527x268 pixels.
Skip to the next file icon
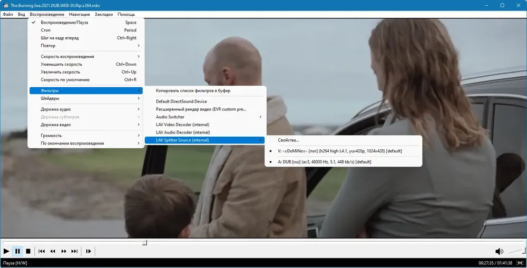(x=75, y=251)
